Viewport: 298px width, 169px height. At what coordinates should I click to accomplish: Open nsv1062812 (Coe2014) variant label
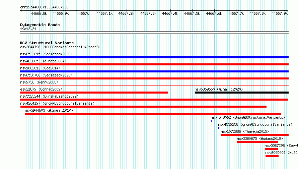pyautogui.click(x=40, y=68)
